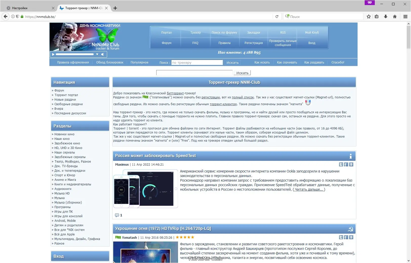Open Свободные раздачи in the navigation sidebar
The width and height of the screenshot is (411, 263).
[69, 104]
